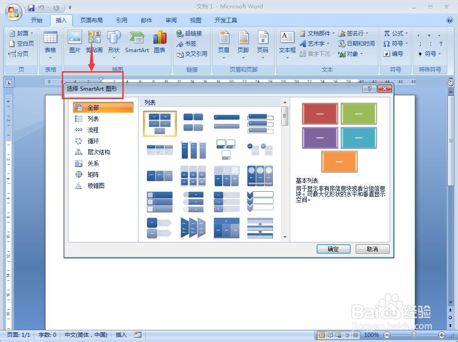Image resolution: width=458 pixels, height=342 pixels.
Task: Select 流程 category in SmartArt dialog
Action: (103, 130)
